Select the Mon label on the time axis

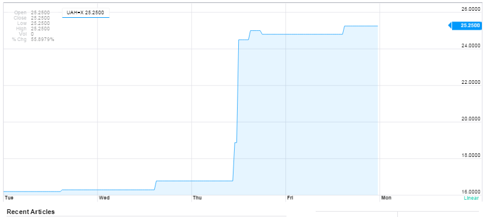(386, 198)
